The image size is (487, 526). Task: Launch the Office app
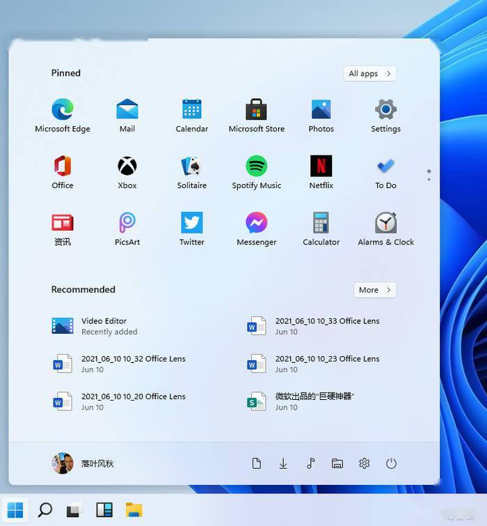(63, 172)
